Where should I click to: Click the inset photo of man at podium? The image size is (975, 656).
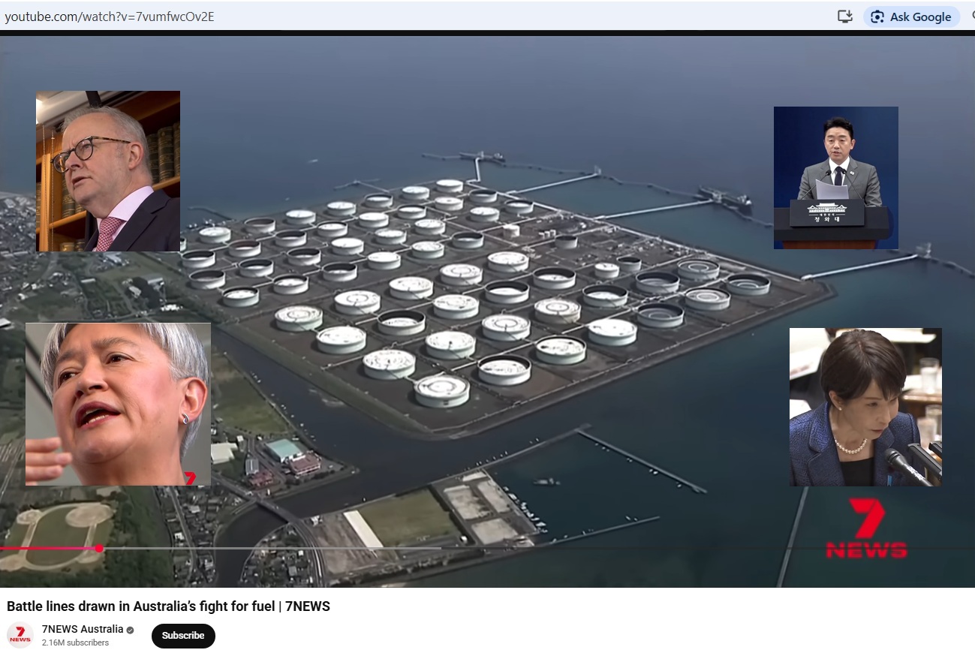(x=835, y=177)
